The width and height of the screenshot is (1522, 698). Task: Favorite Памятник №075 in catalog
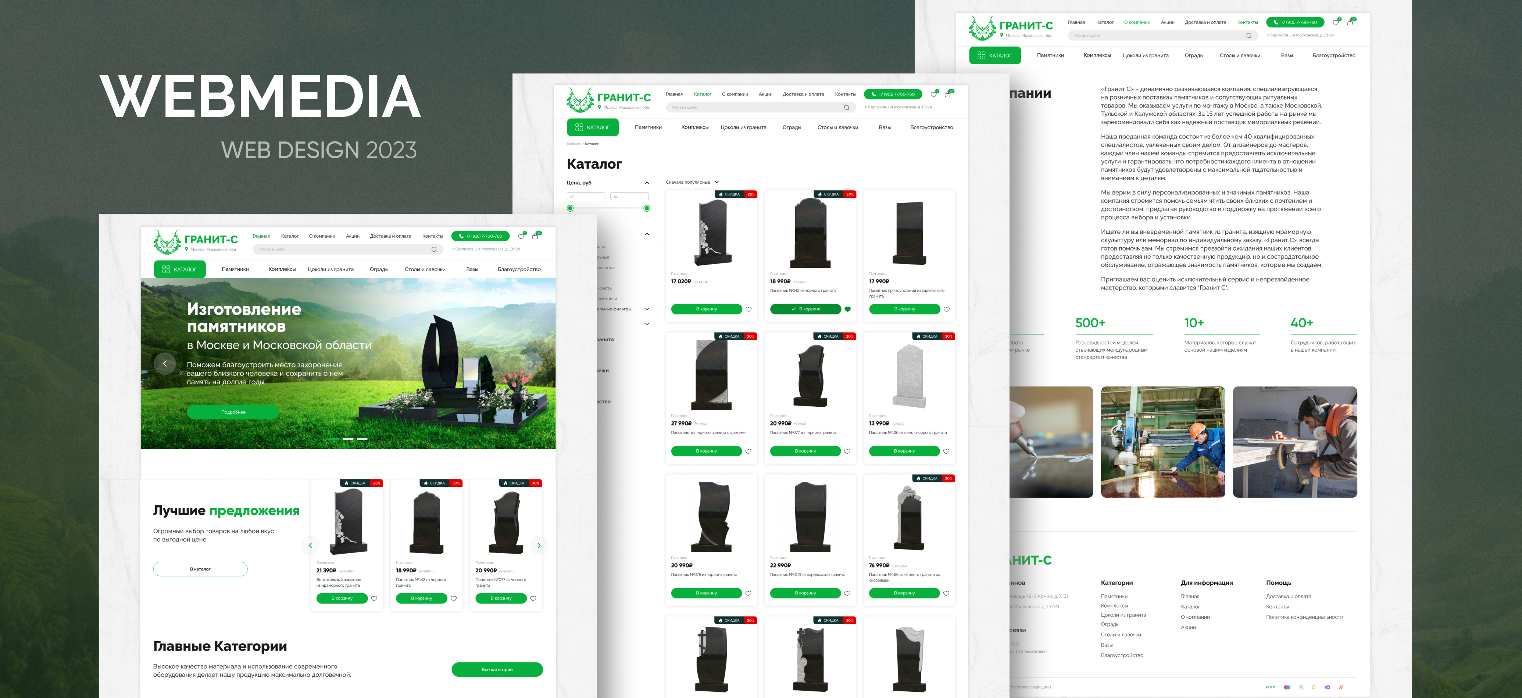[749, 593]
